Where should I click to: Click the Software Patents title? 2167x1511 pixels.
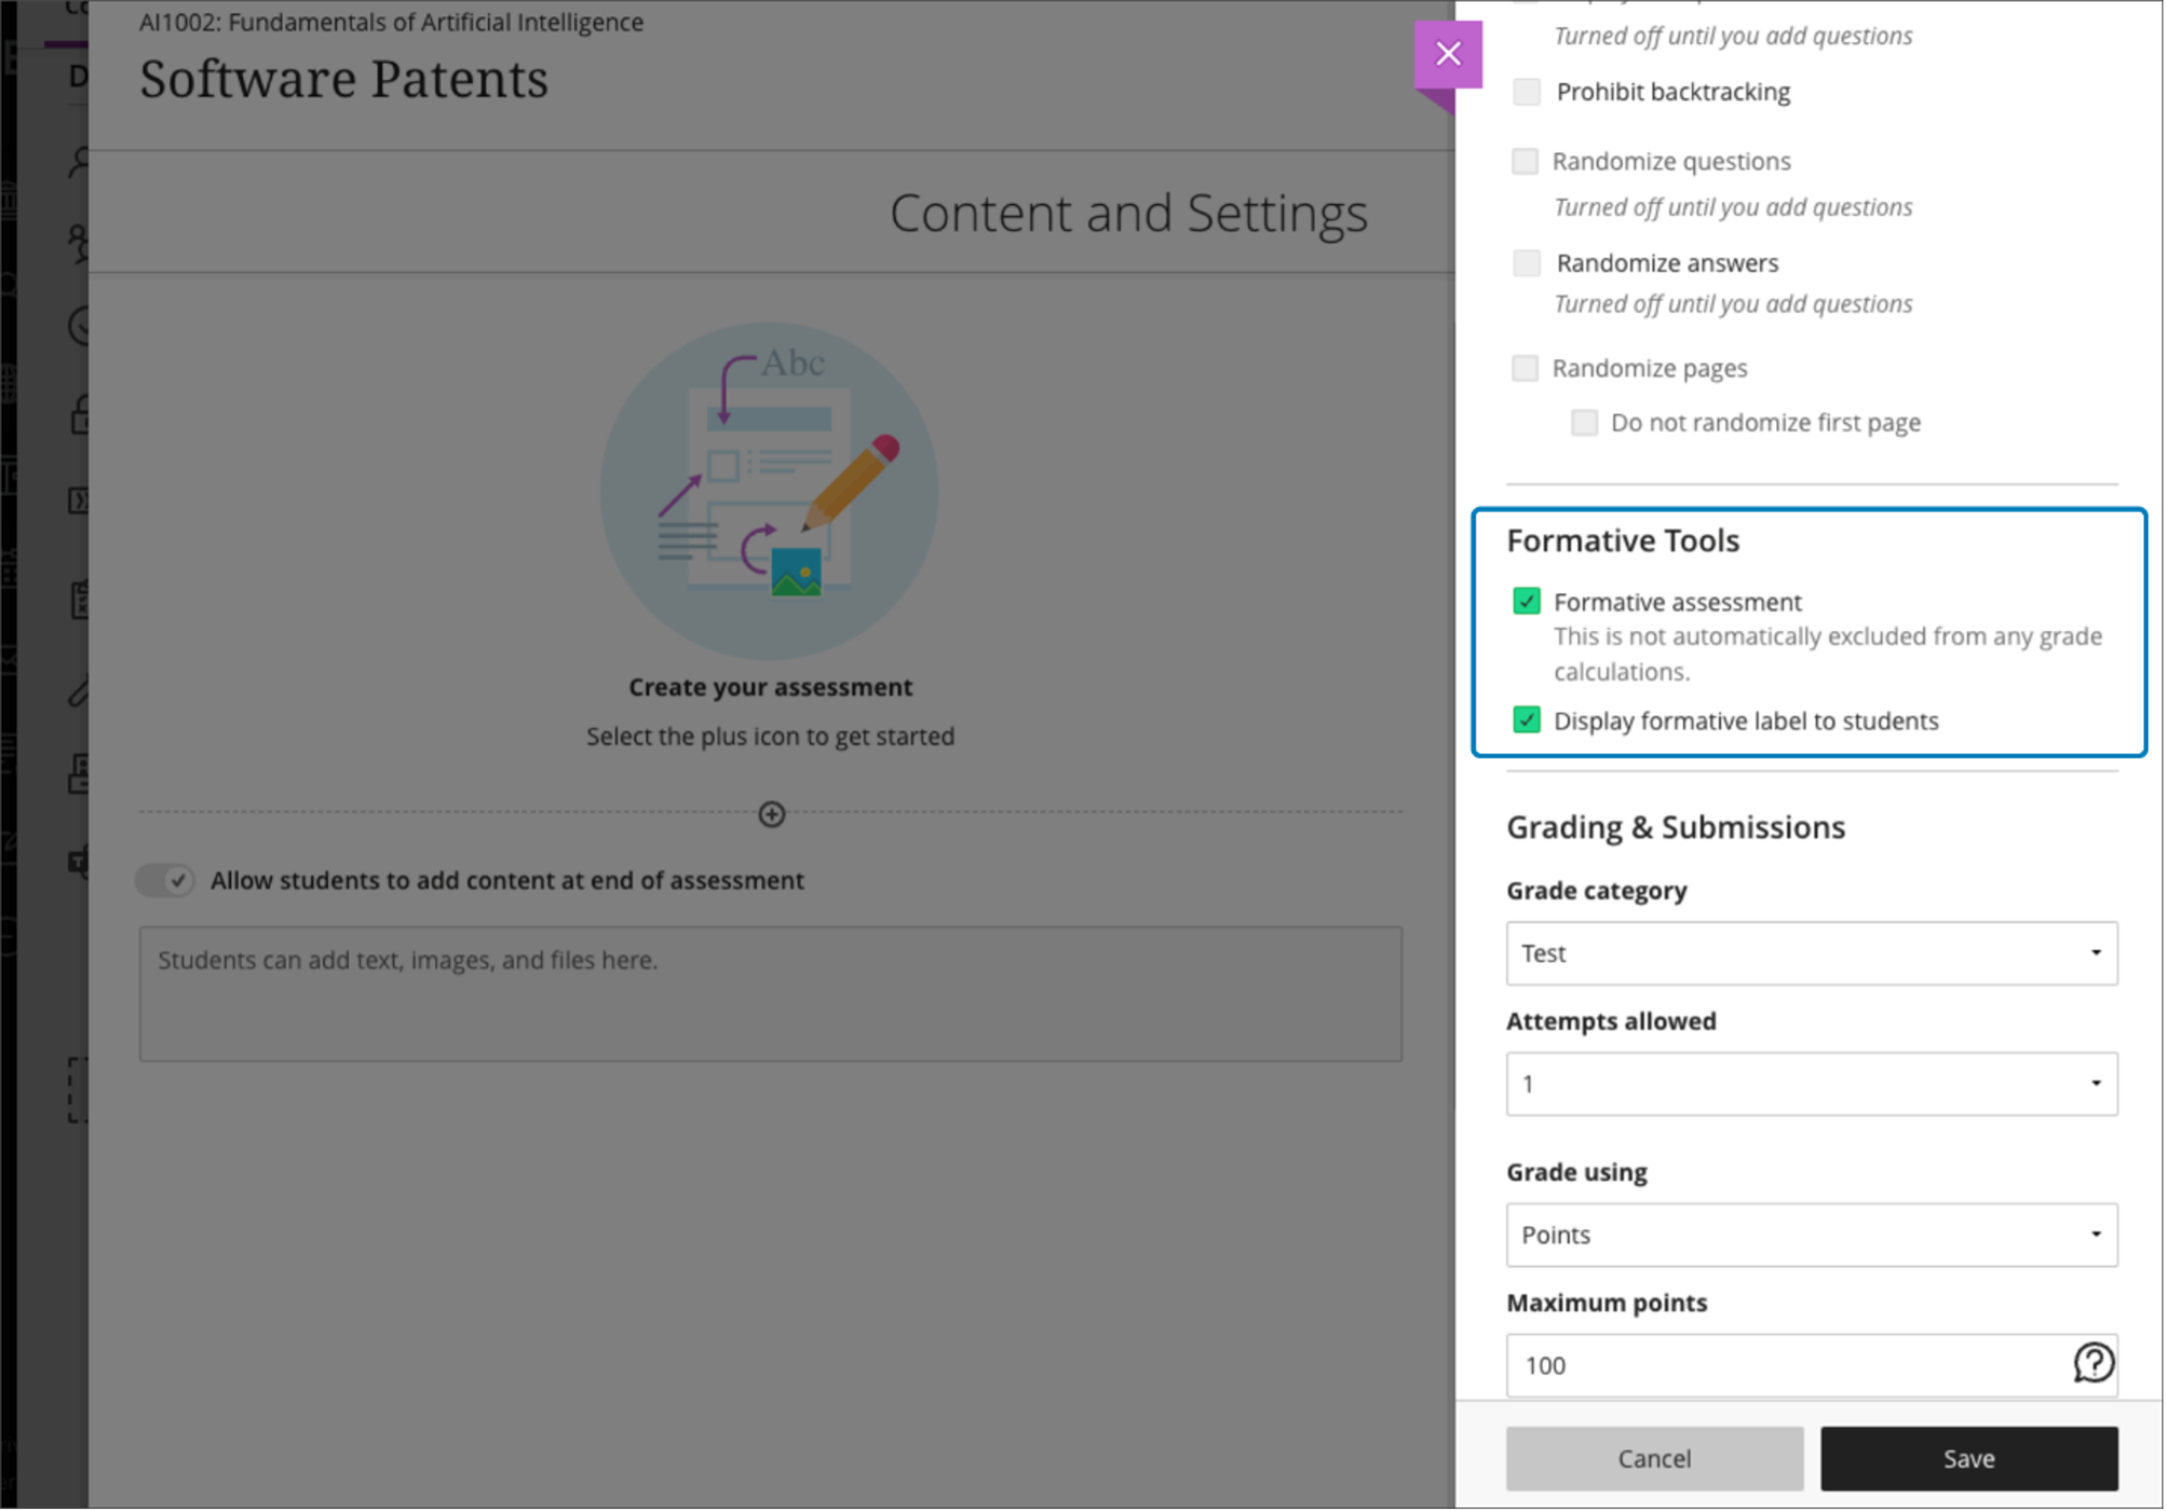[343, 79]
